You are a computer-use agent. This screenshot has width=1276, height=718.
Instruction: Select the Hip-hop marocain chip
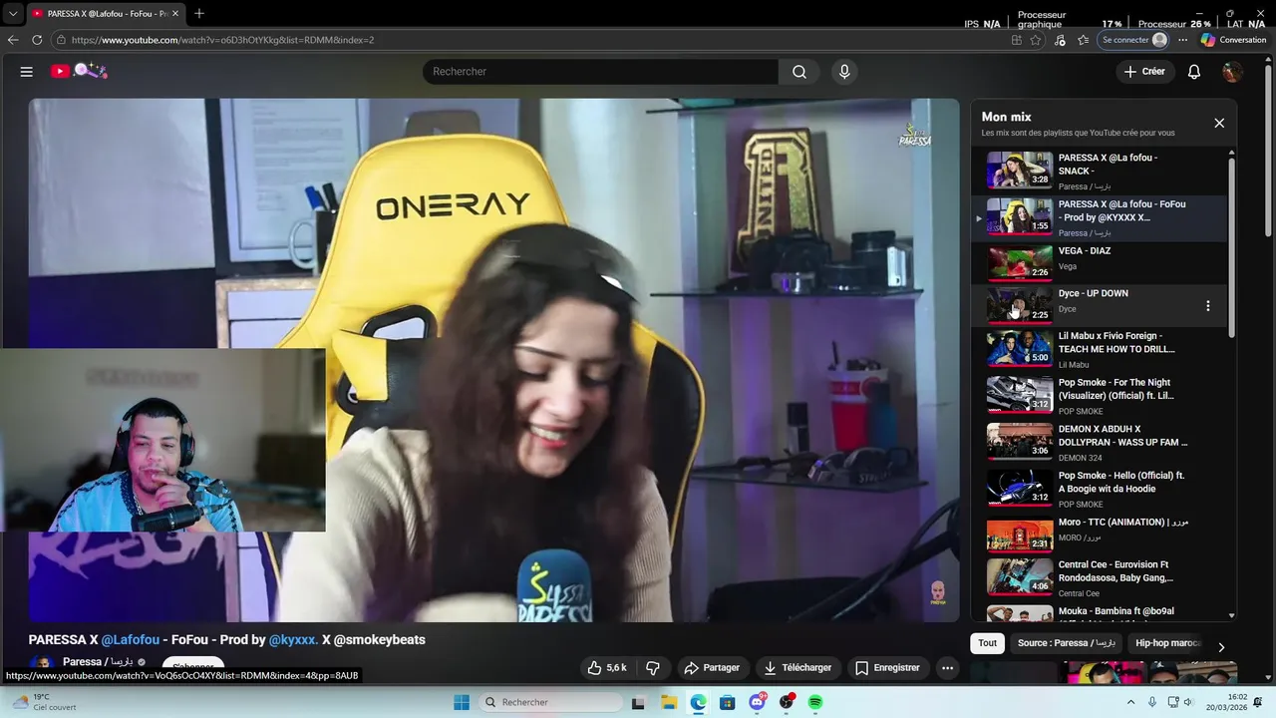click(x=1167, y=643)
